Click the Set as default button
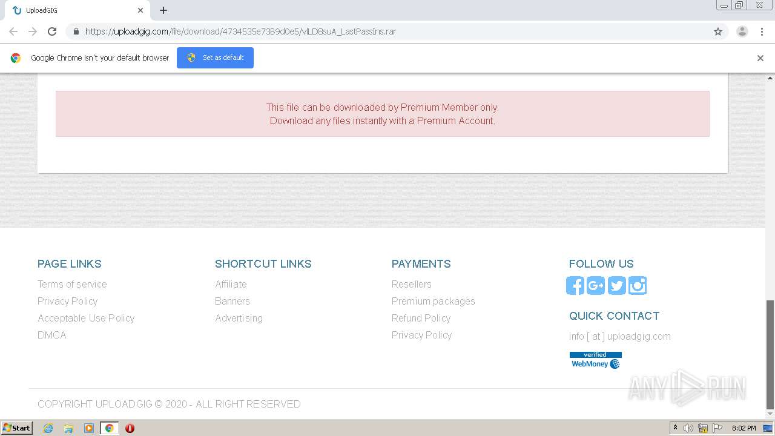This screenshot has height=436, width=775. pyautogui.click(x=215, y=58)
